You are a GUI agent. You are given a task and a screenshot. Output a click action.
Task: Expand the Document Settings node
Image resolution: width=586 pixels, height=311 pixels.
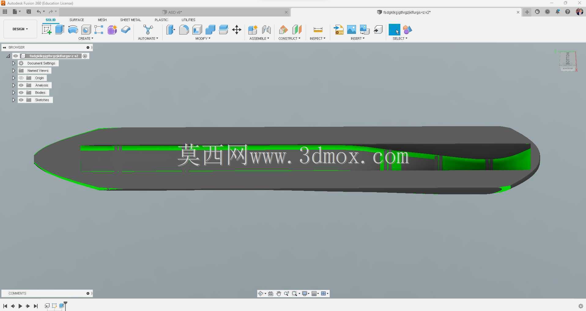click(13, 63)
